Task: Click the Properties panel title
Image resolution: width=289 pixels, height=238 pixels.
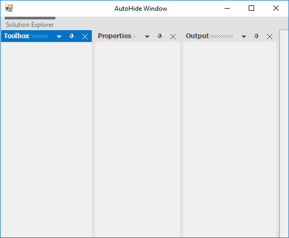Action: tap(114, 36)
